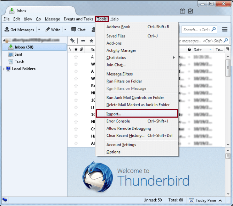Screen dimensions: 233x206
Task: Click the message list scrollbar thumb
Action: coord(228,68)
